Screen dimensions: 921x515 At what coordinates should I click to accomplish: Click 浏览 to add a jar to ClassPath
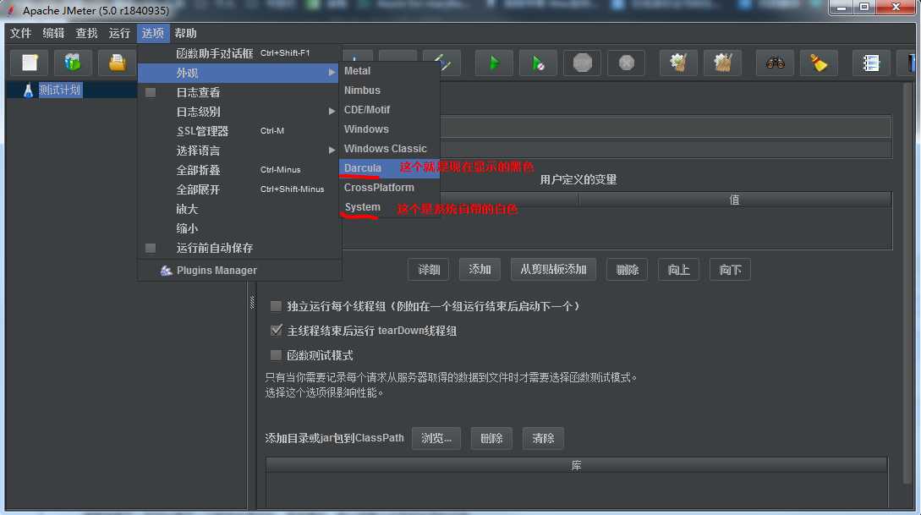[436, 438]
